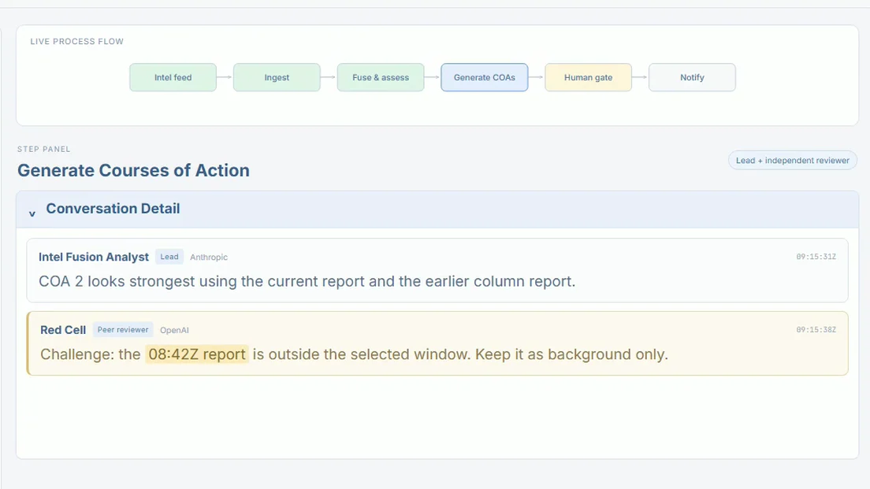Image resolution: width=870 pixels, height=489 pixels.
Task: Select the Generate COAs step
Action: [x=485, y=78]
